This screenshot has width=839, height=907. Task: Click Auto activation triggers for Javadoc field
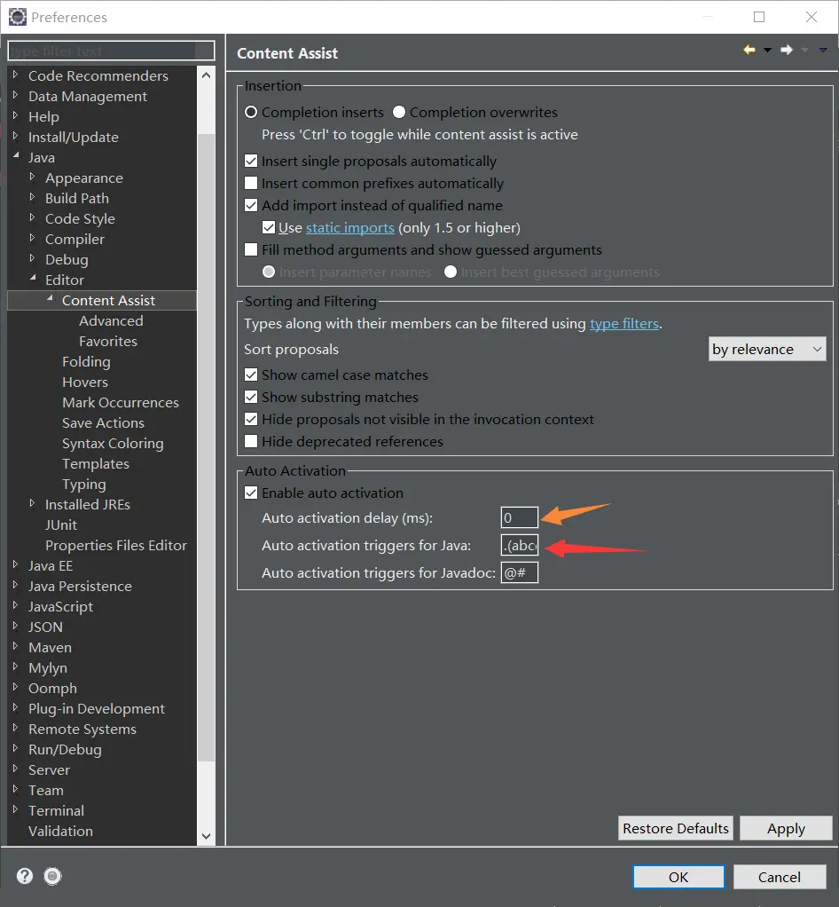pyautogui.click(x=519, y=572)
